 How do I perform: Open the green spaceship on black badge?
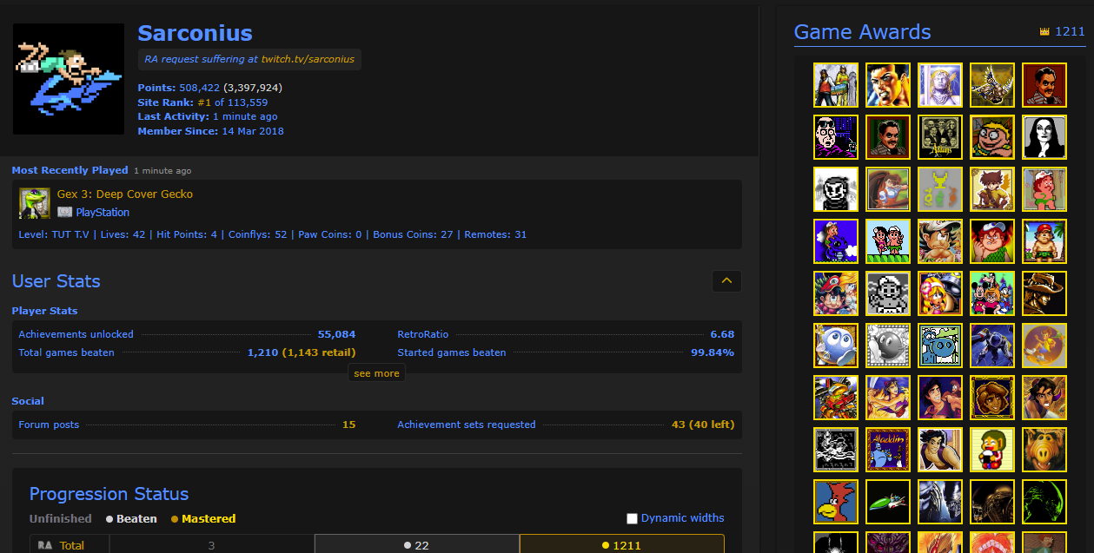pos(888,502)
